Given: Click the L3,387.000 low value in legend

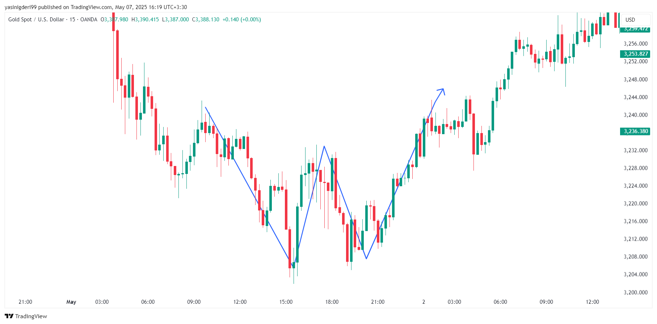Looking at the screenshot, I should pos(176,20).
